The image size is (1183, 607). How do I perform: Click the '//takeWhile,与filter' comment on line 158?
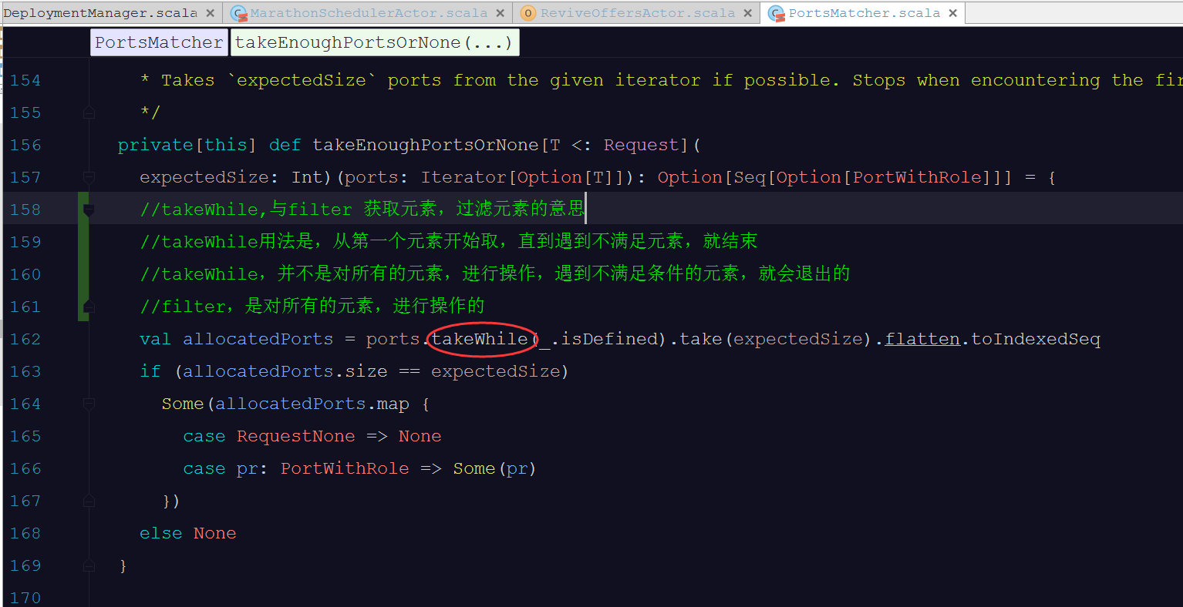click(x=362, y=210)
